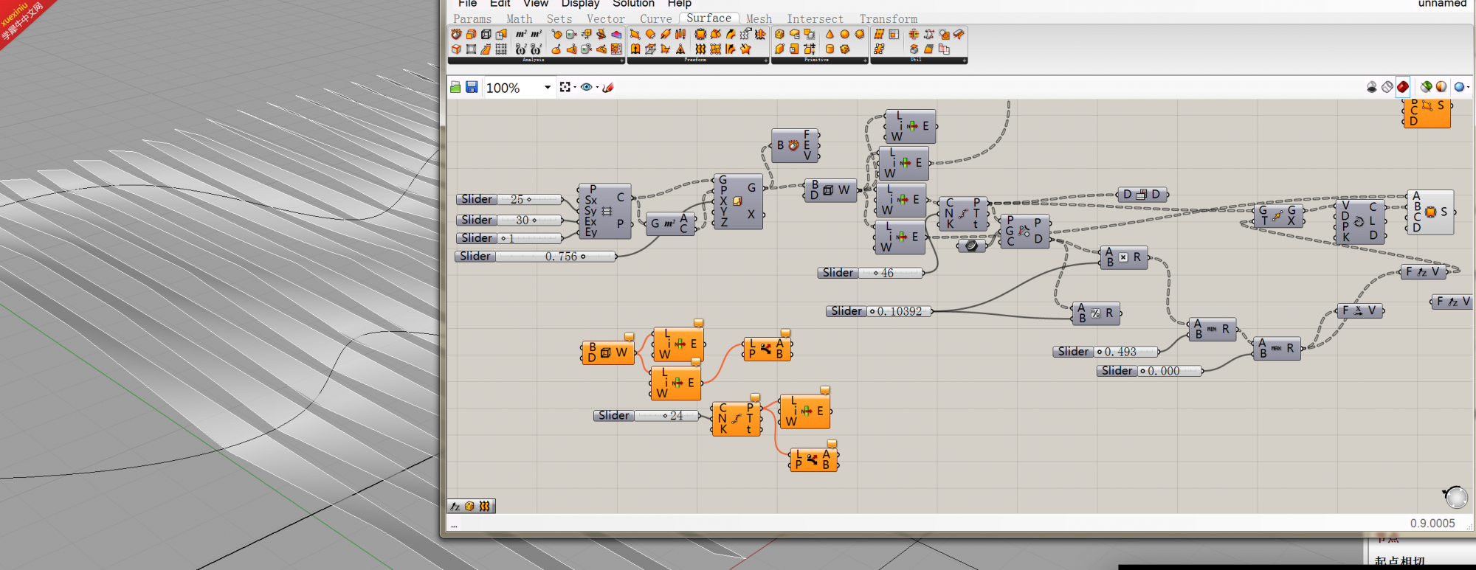The image size is (1476, 570).
Task: Click the version label 0.9.0005
Action: (1432, 523)
